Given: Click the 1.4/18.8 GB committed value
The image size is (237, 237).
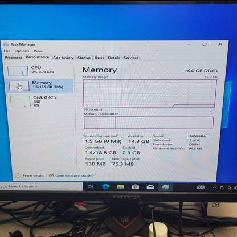Looking at the screenshot, I should pos(101,153).
